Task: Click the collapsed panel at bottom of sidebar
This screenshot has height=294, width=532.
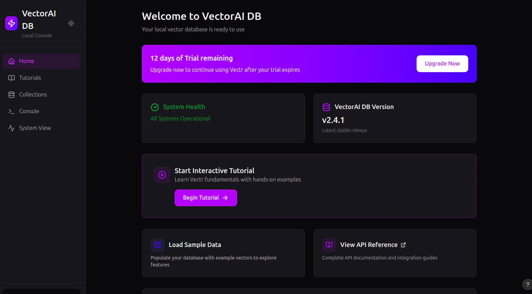Action: [x=41, y=291]
